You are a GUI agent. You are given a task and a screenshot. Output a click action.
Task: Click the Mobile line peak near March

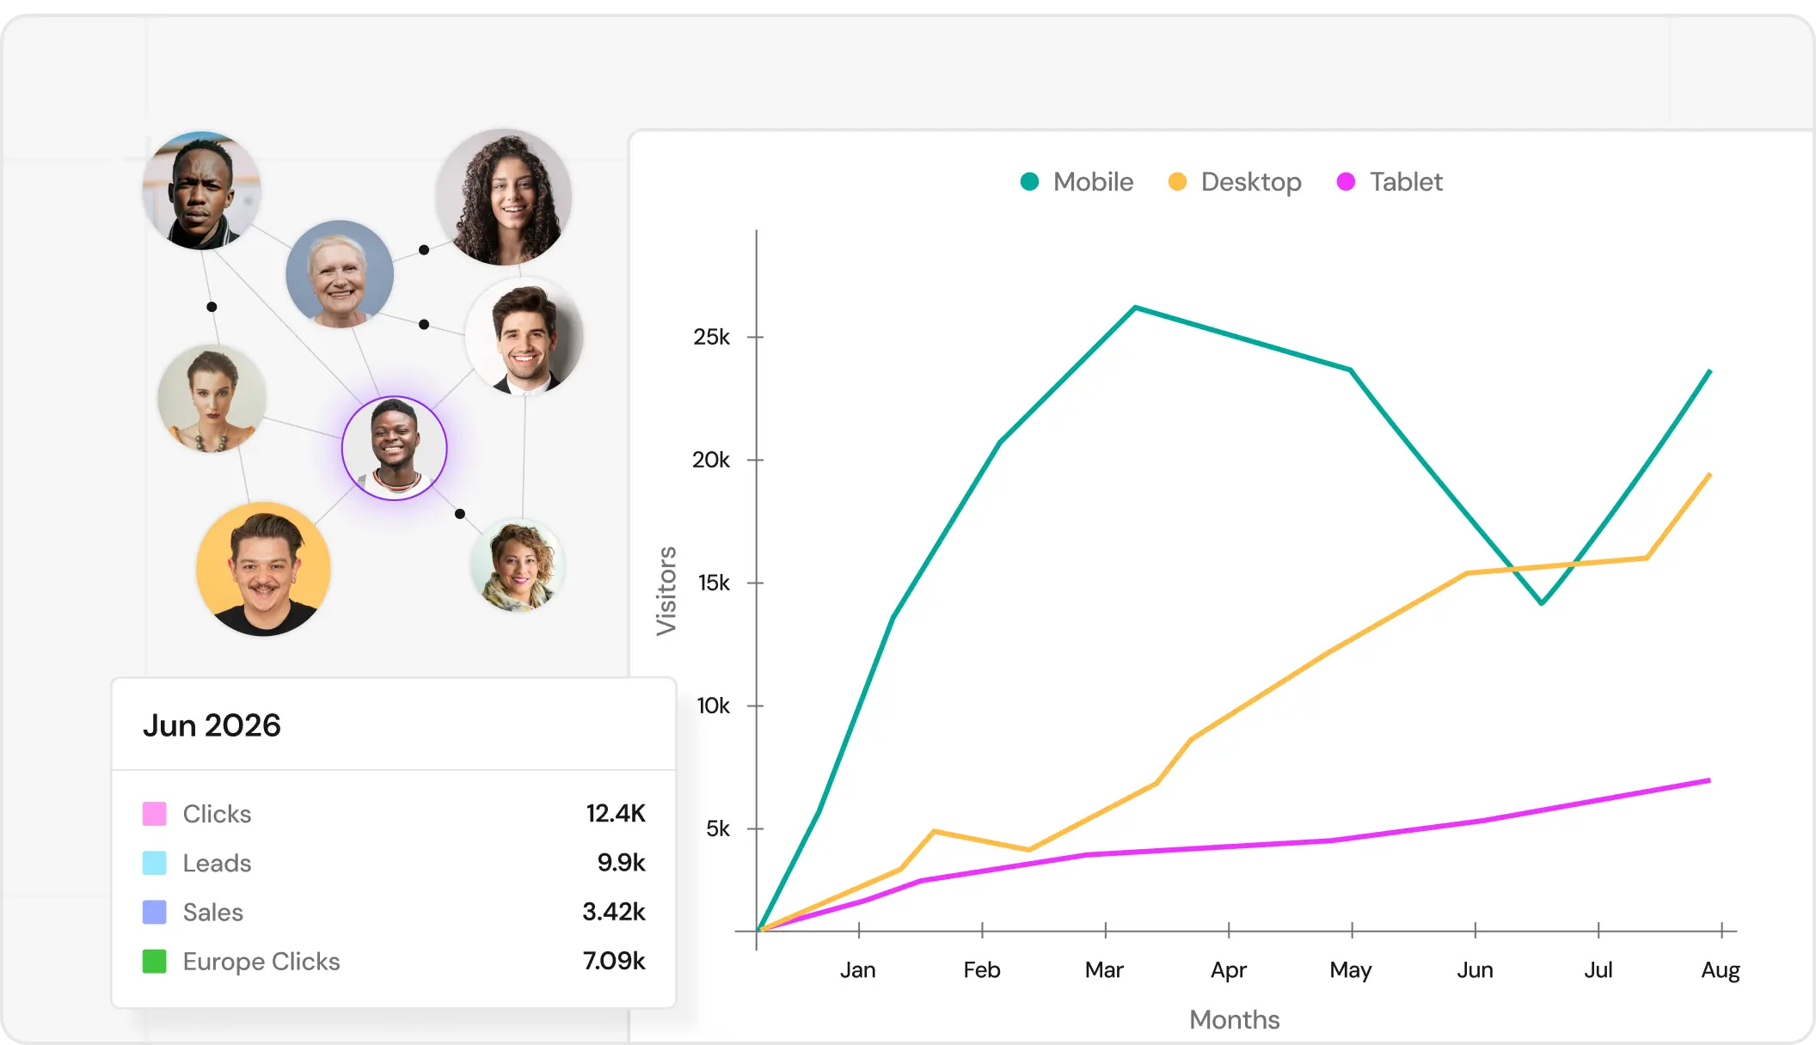tap(1135, 307)
